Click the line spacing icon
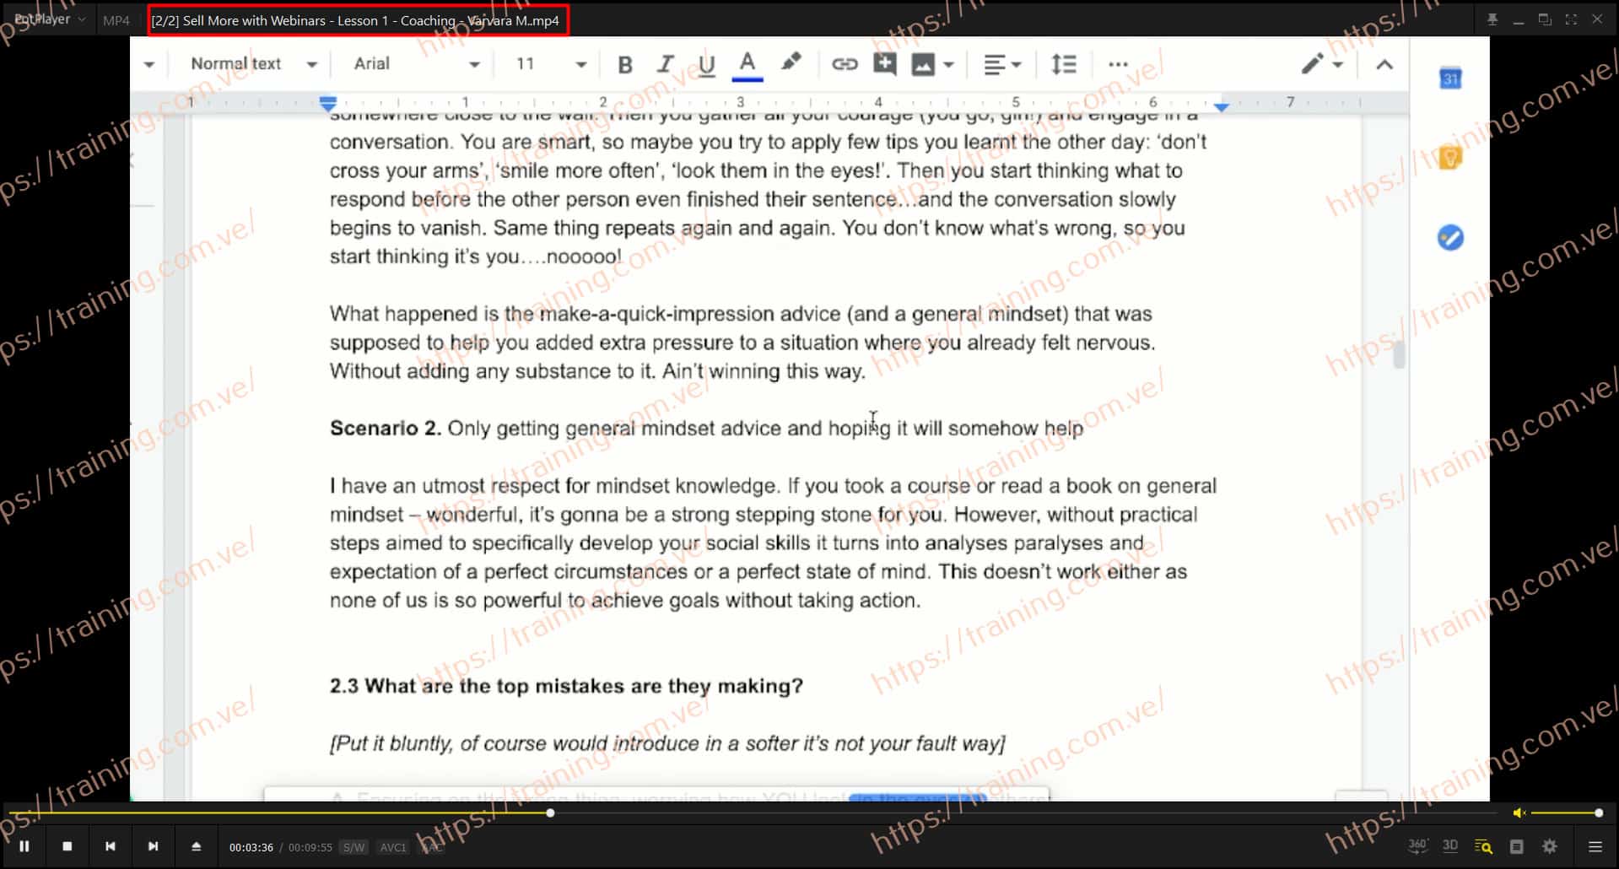The width and height of the screenshot is (1619, 869). point(1064,64)
